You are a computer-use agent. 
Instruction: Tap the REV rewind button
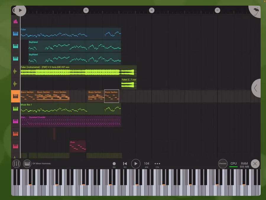coord(125,164)
